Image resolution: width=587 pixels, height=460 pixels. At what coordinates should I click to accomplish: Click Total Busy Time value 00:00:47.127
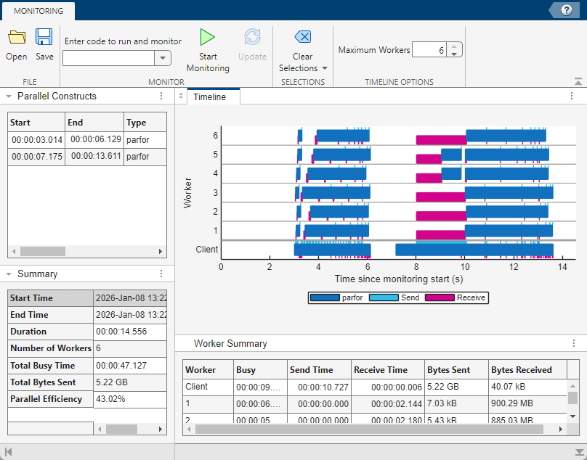pos(129,366)
